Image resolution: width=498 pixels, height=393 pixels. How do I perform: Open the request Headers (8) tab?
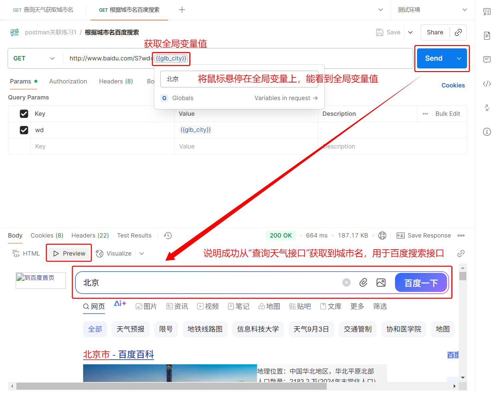[x=116, y=81]
